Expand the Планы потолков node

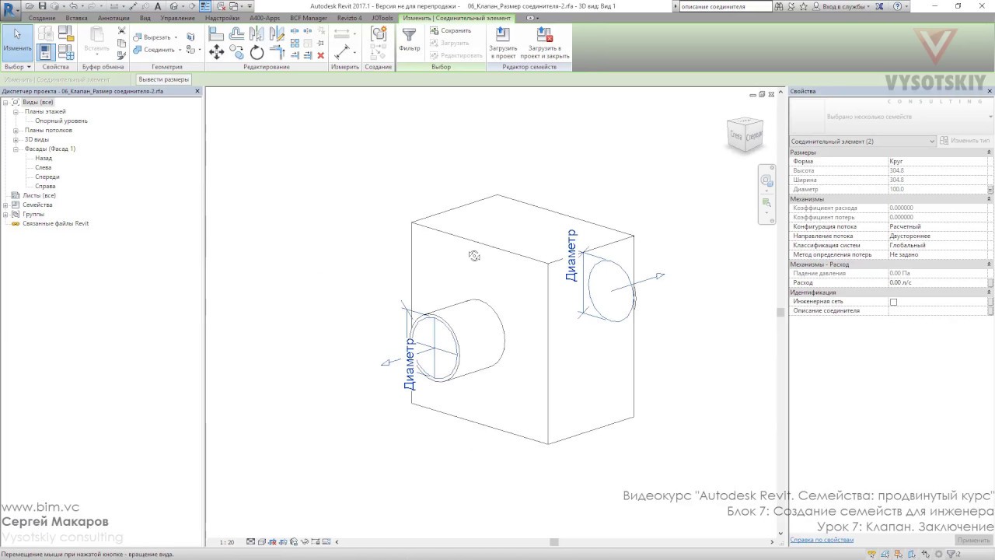coord(16,130)
